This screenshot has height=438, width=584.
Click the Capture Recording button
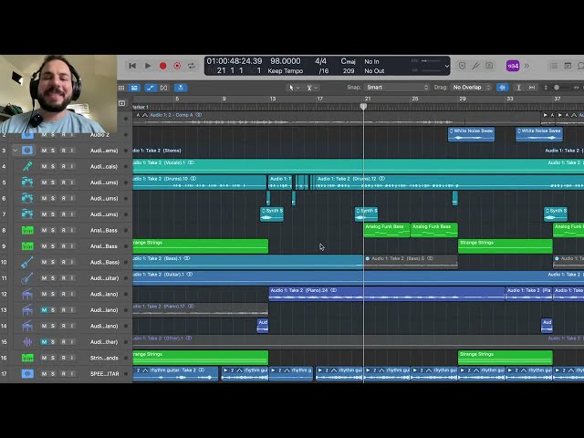pos(177,66)
